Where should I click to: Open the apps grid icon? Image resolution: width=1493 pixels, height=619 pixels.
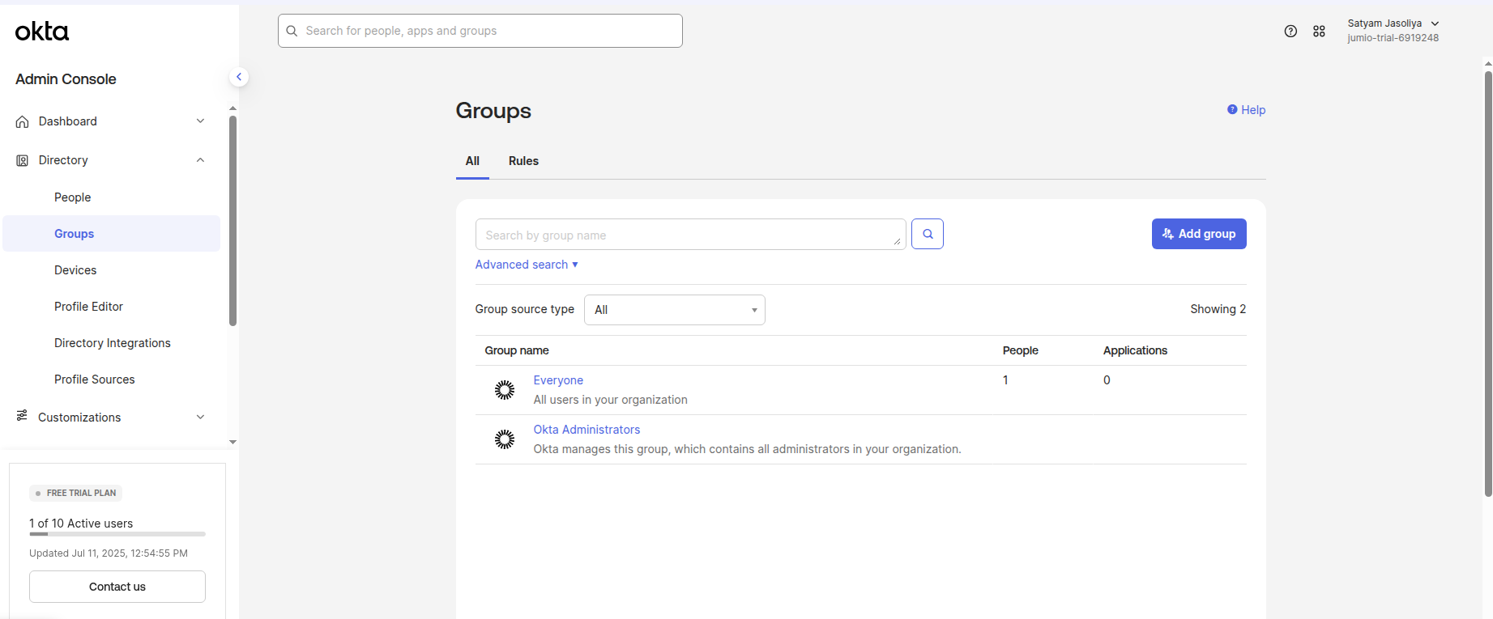click(x=1319, y=32)
